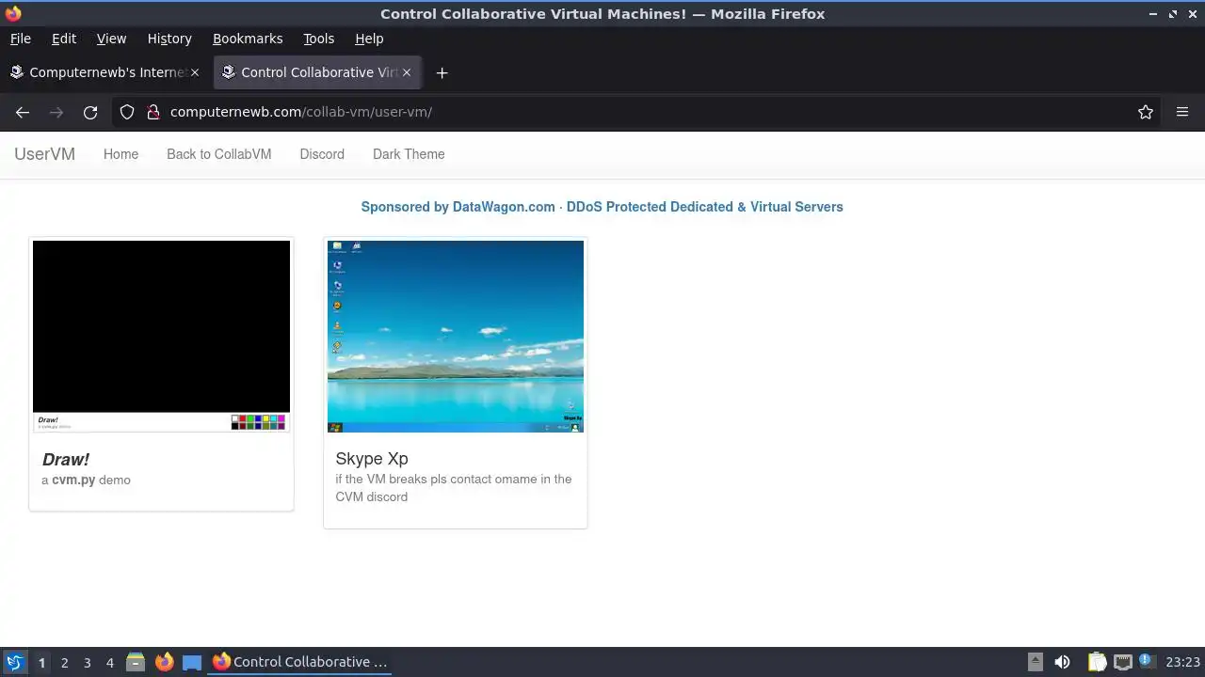Launch Firefox from the taskbar launcher
Image resolution: width=1205 pixels, height=677 pixels.
click(164, 662)
